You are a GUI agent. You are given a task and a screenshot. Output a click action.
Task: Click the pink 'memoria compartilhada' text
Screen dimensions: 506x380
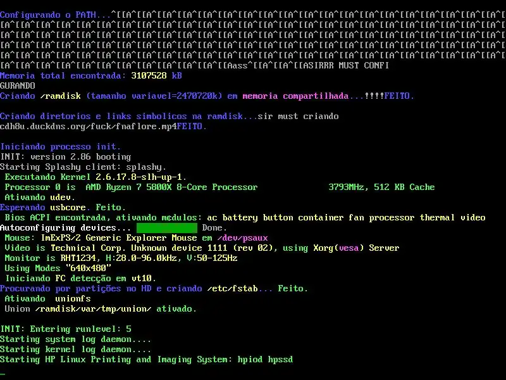[295, 96]
